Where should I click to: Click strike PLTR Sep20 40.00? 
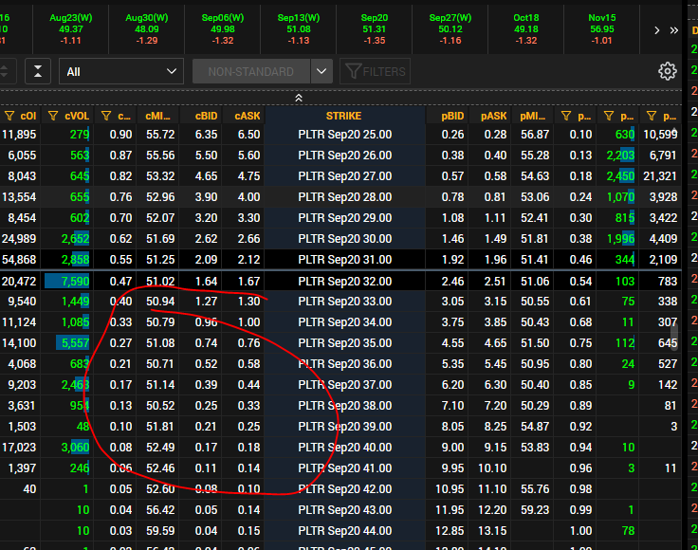345,448
